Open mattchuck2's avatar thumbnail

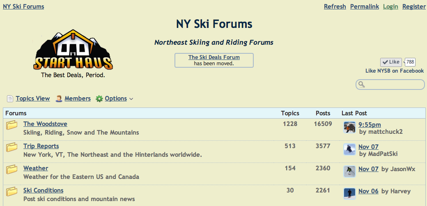pos(349,128)
